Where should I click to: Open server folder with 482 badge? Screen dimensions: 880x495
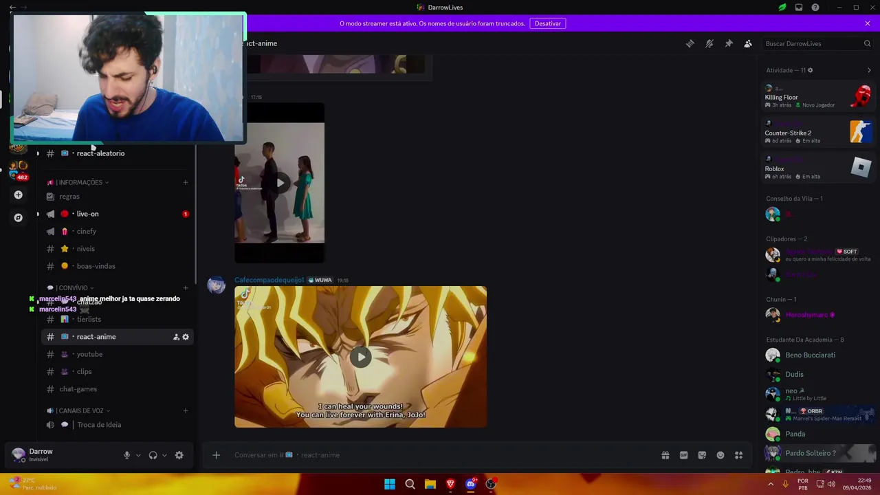click(18, 170)
